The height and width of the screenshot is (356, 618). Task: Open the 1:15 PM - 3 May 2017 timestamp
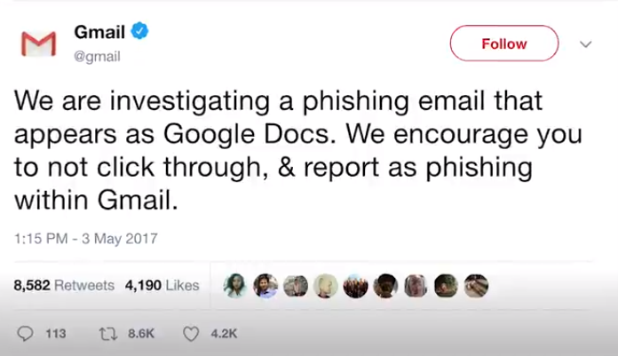click(86, 239)
